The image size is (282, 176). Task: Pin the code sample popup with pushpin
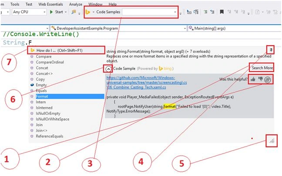(271, 50)
